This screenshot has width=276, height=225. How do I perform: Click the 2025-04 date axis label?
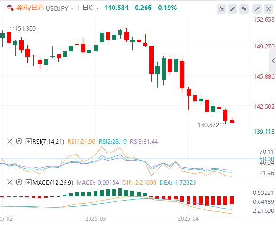coord(188,219)
